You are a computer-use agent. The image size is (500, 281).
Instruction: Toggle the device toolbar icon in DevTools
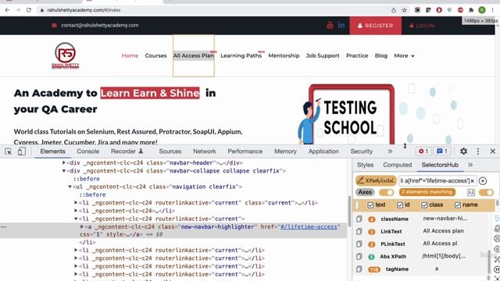click(x=21, y=151)
